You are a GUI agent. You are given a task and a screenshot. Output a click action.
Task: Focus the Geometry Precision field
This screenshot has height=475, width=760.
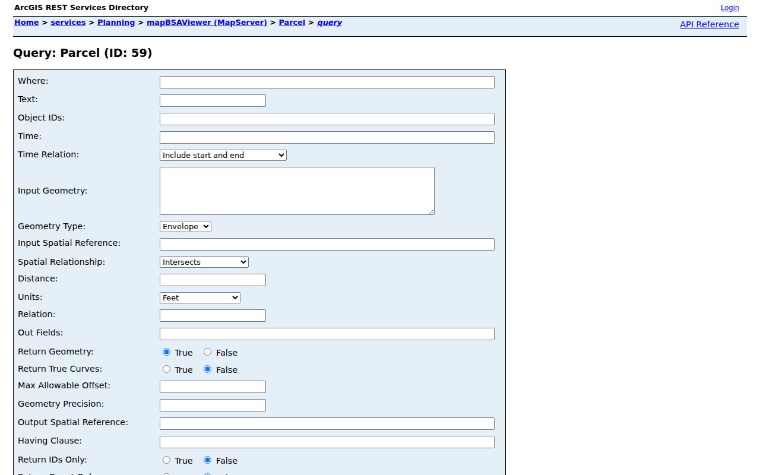coord(213,405)
